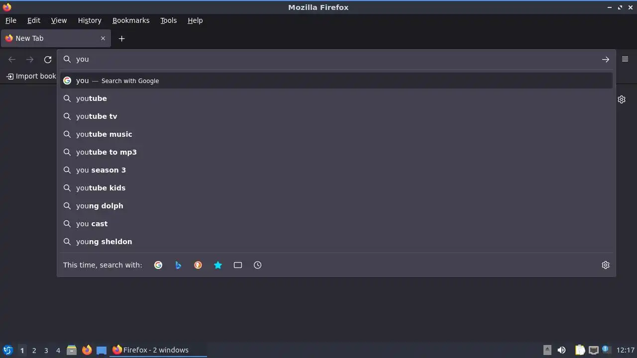Choose the 'young dolph' suggestion
The height and width of the screenshot is (358, 637).
point(336,206)
